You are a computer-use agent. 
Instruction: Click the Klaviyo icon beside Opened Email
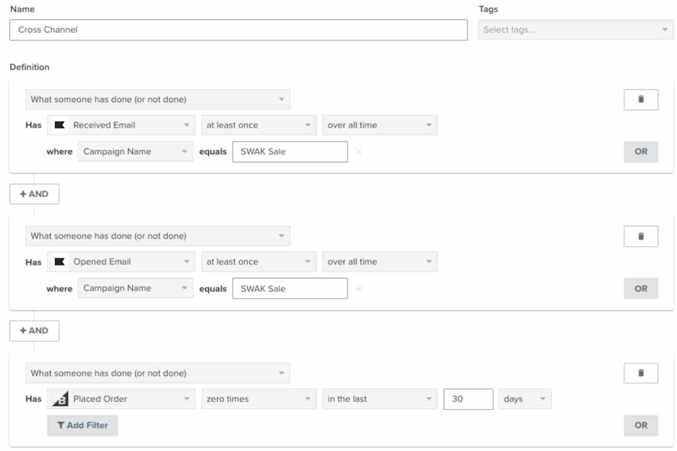click(61, 262)
